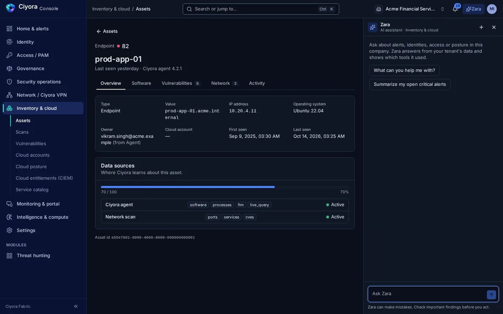Open the Governance section
This screenshot has height=314, width=503.
(43, 68)
